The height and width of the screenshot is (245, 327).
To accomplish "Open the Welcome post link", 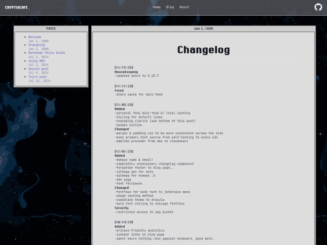I will 35,37.
